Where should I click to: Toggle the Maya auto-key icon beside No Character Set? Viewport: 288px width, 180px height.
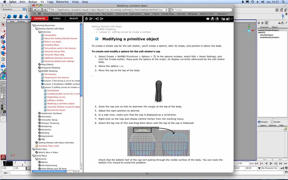pos(282,168)
